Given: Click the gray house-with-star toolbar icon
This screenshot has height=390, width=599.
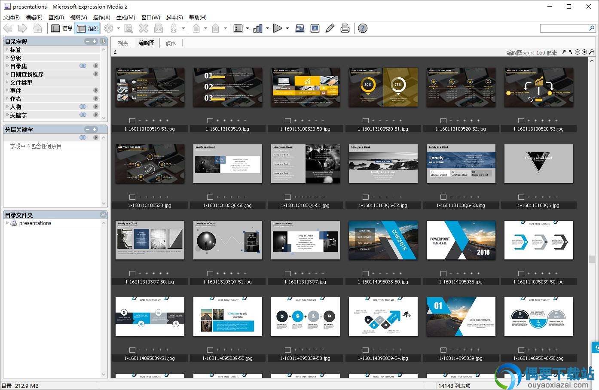Looking at the screenshot, I should 216,28.
